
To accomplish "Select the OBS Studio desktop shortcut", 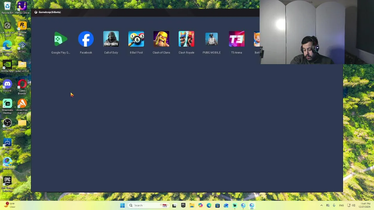I will click(7, 125).
